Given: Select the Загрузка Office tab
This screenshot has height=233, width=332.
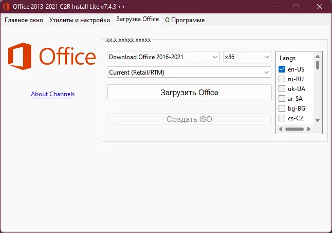Looking at the screenshot, I should point(137,19).
